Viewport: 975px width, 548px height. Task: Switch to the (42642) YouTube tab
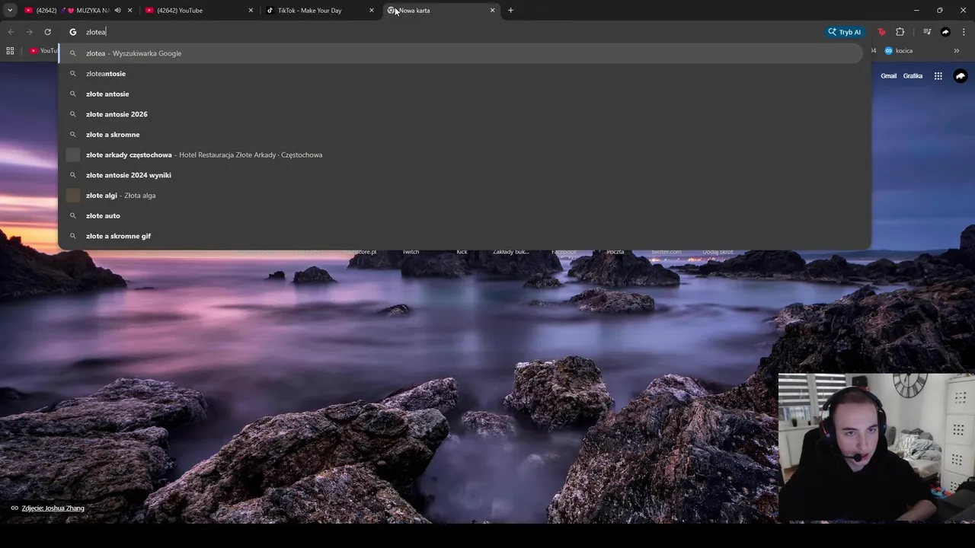coord(200,11)
